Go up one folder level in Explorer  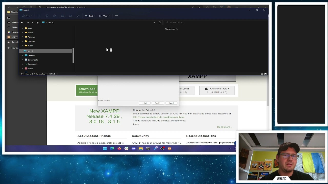[x=37, y=22]
